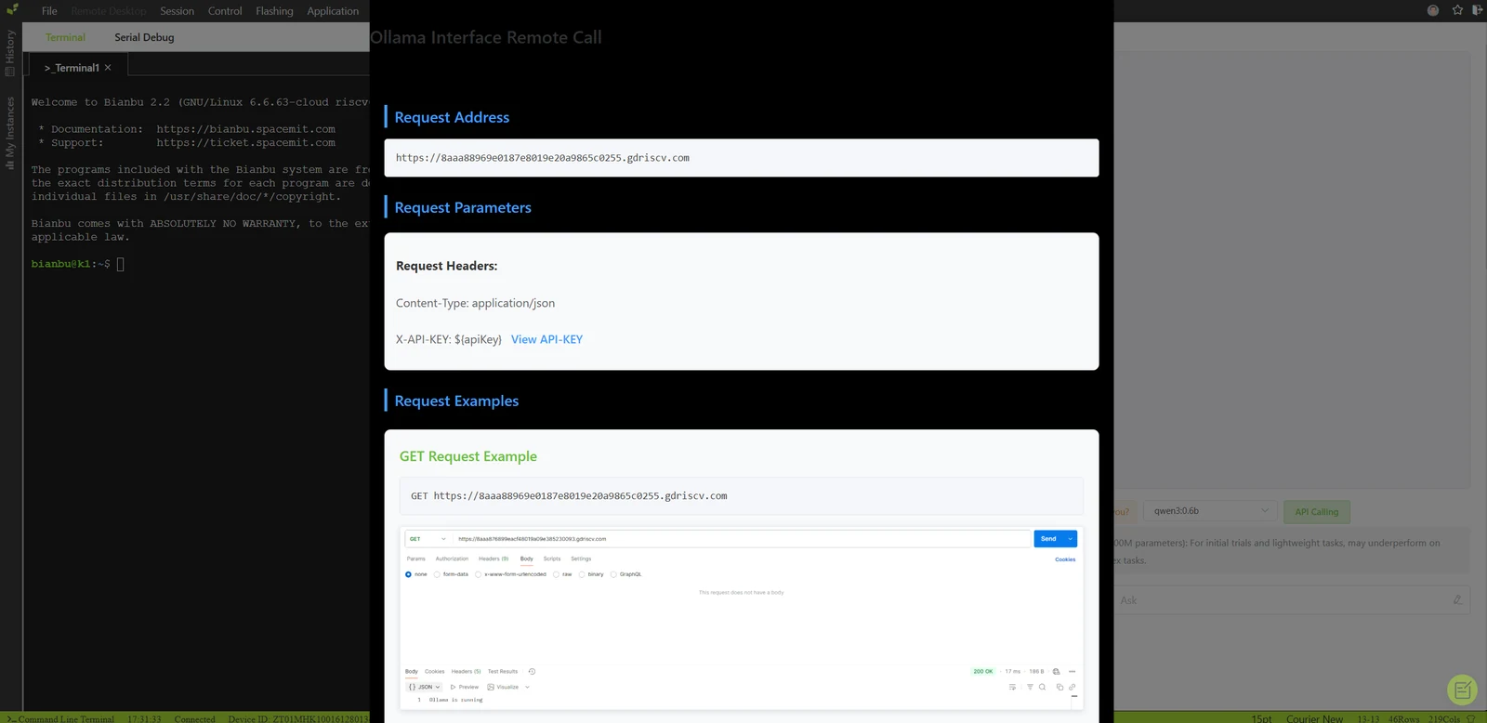This screenshot has height=723, width=1487.
Task: Click the Ask input field
Action: coord(1292,600)
